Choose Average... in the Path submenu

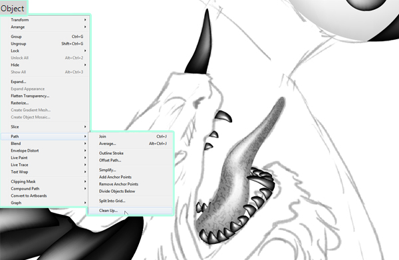tap(130, 144)
